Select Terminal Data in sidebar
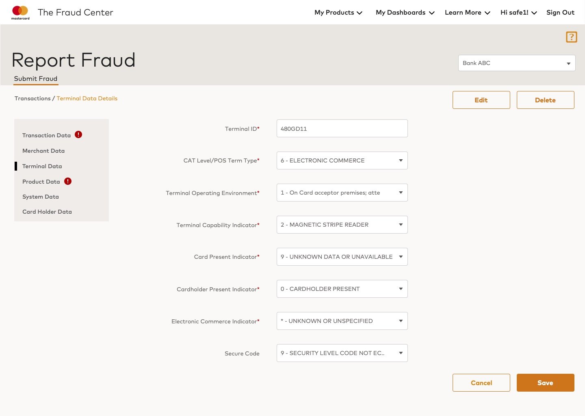Viewport: 585px width, 416px height. 42,166
